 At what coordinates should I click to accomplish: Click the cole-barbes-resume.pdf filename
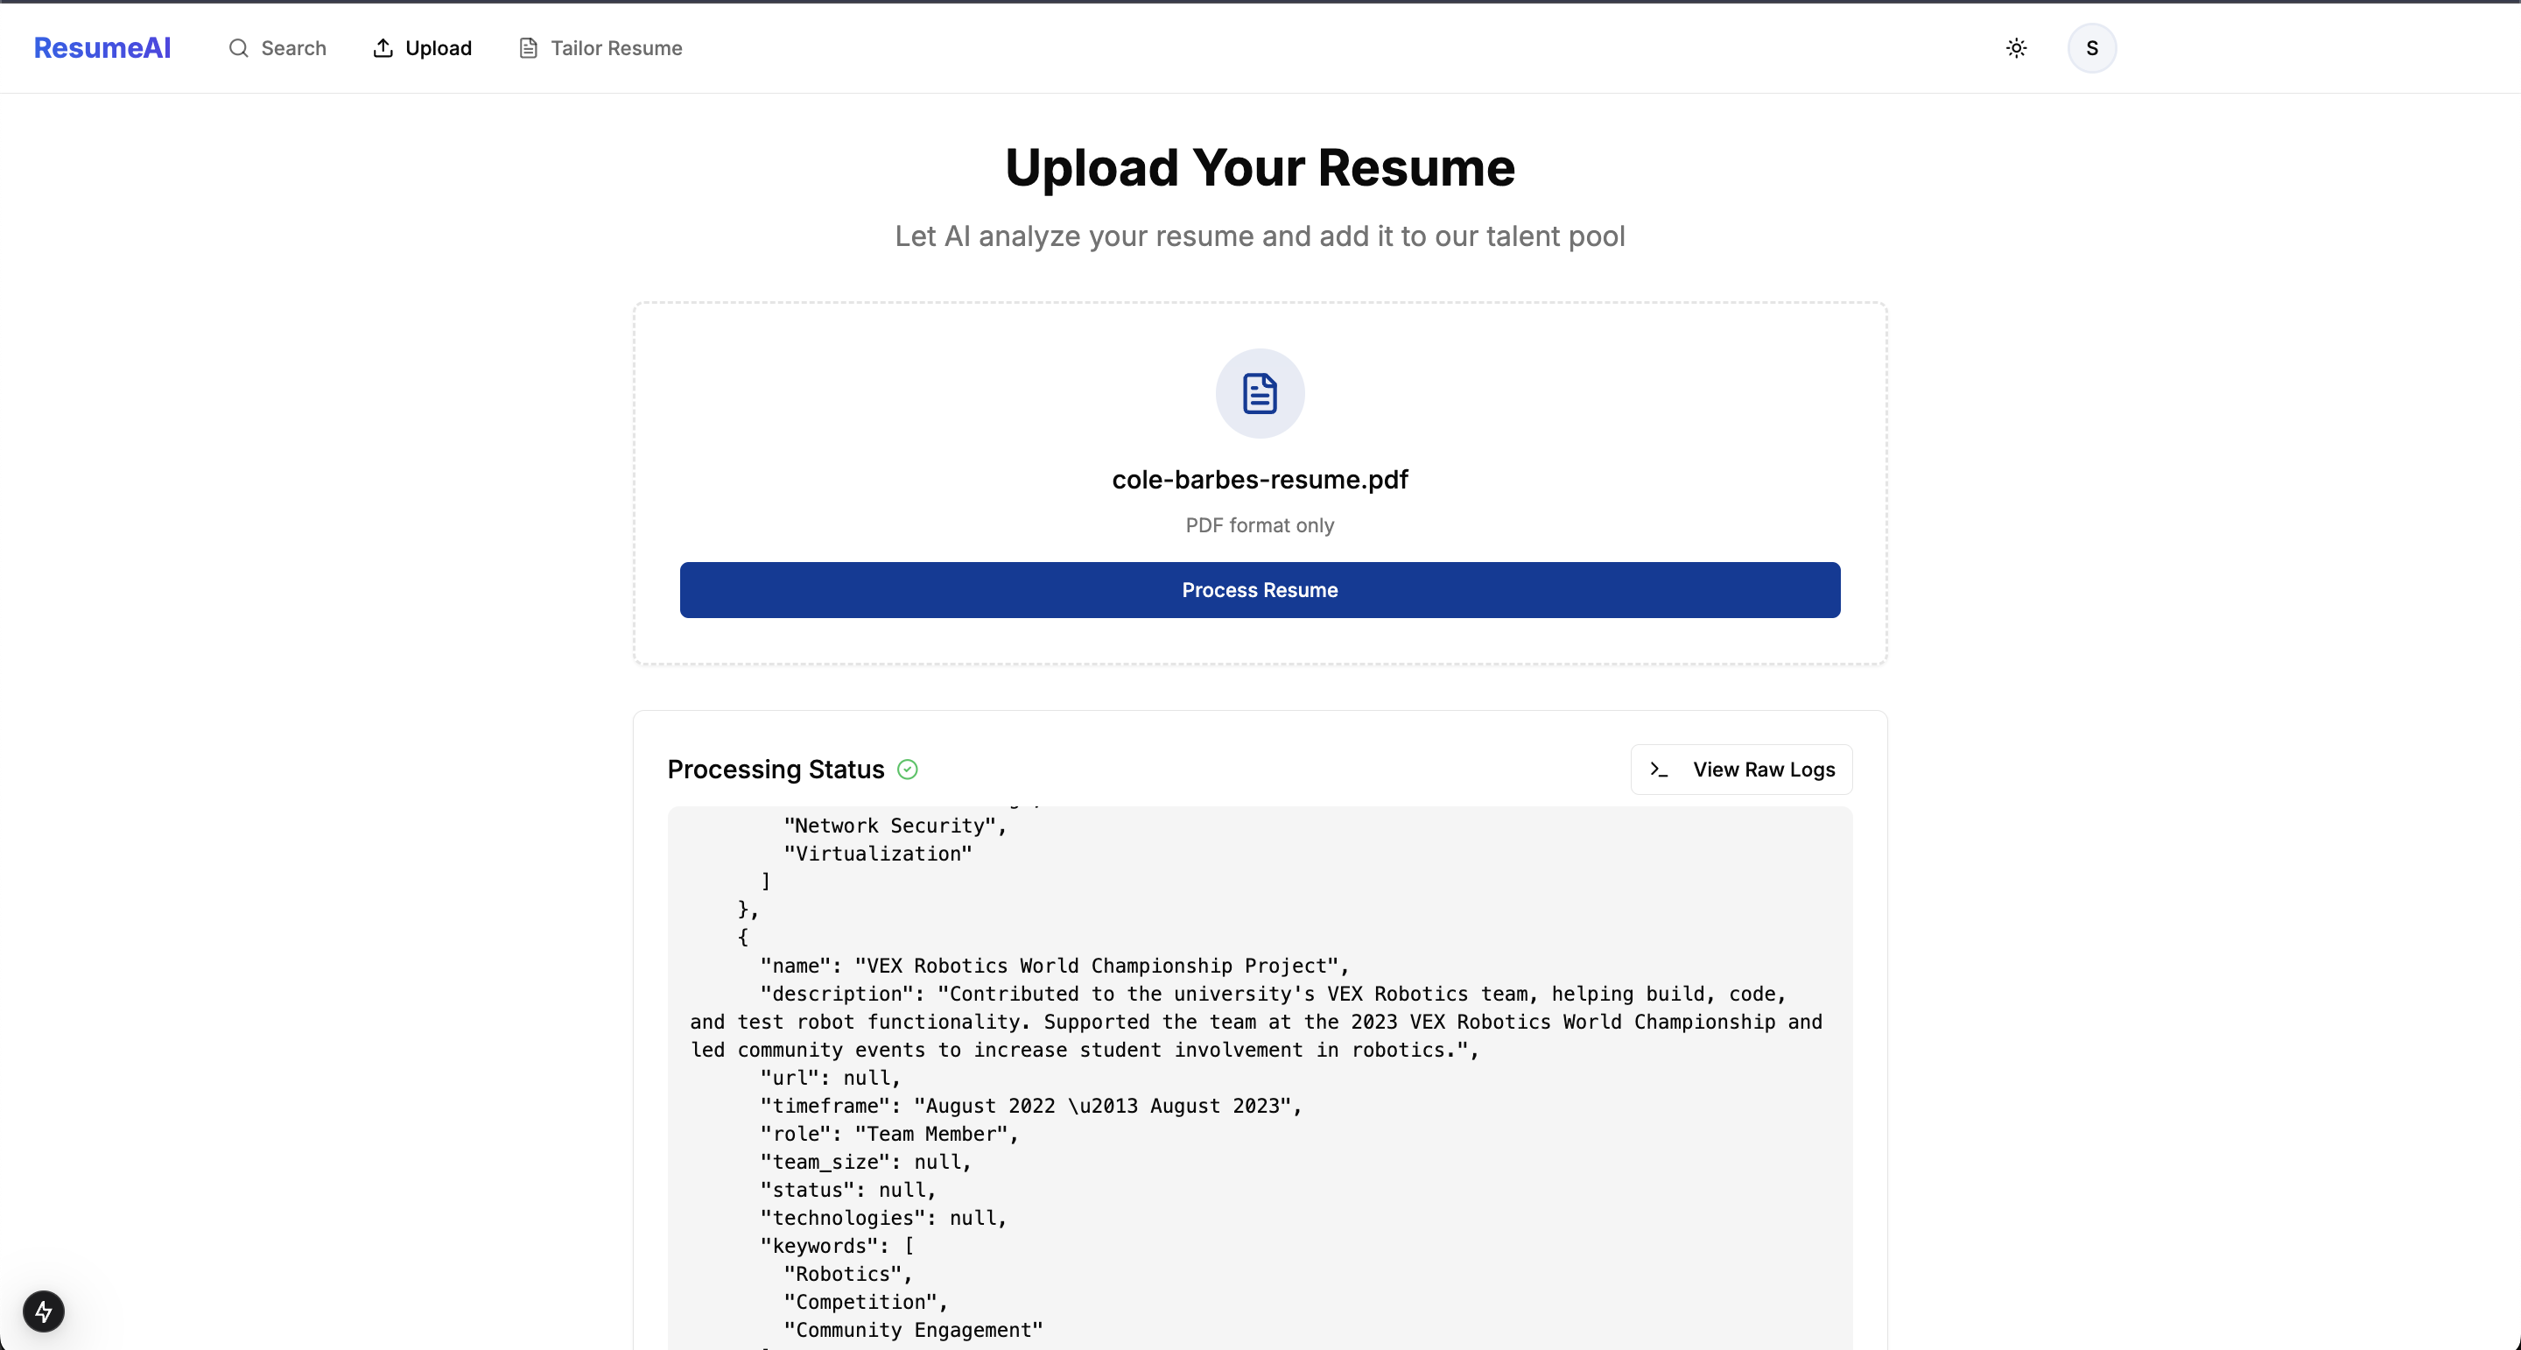pyautogui.click(x=1260, y=480)
